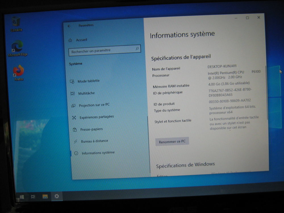Click the right pane vertical scrollbar

click(x=266, y=93)
